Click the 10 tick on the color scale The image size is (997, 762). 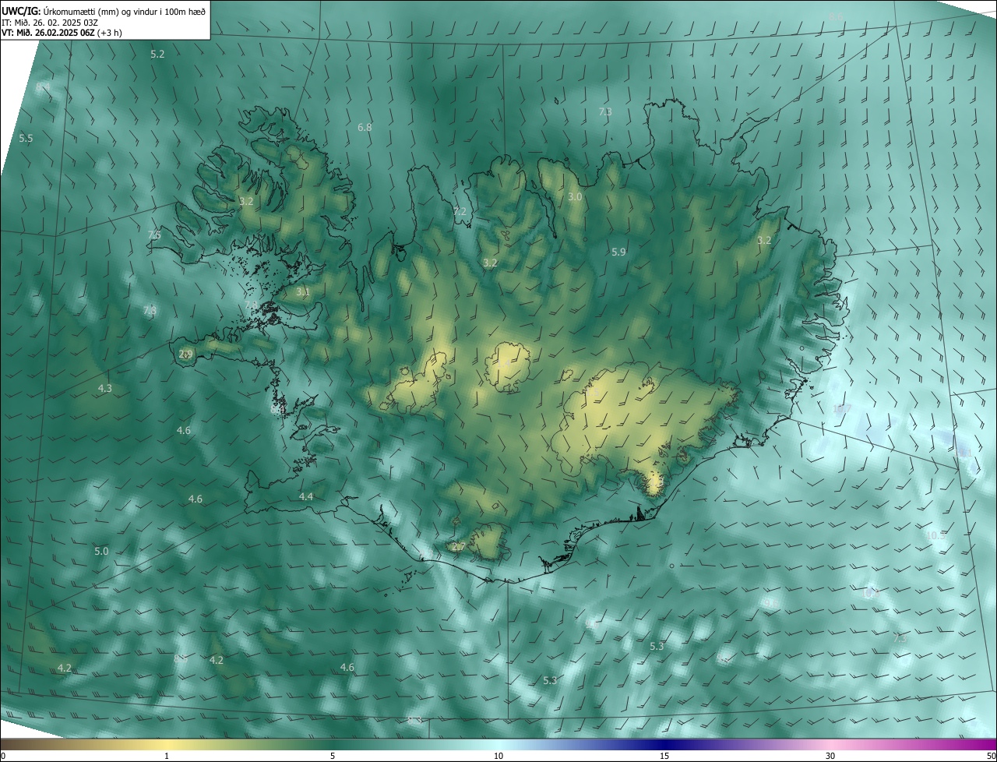[498, 756]
